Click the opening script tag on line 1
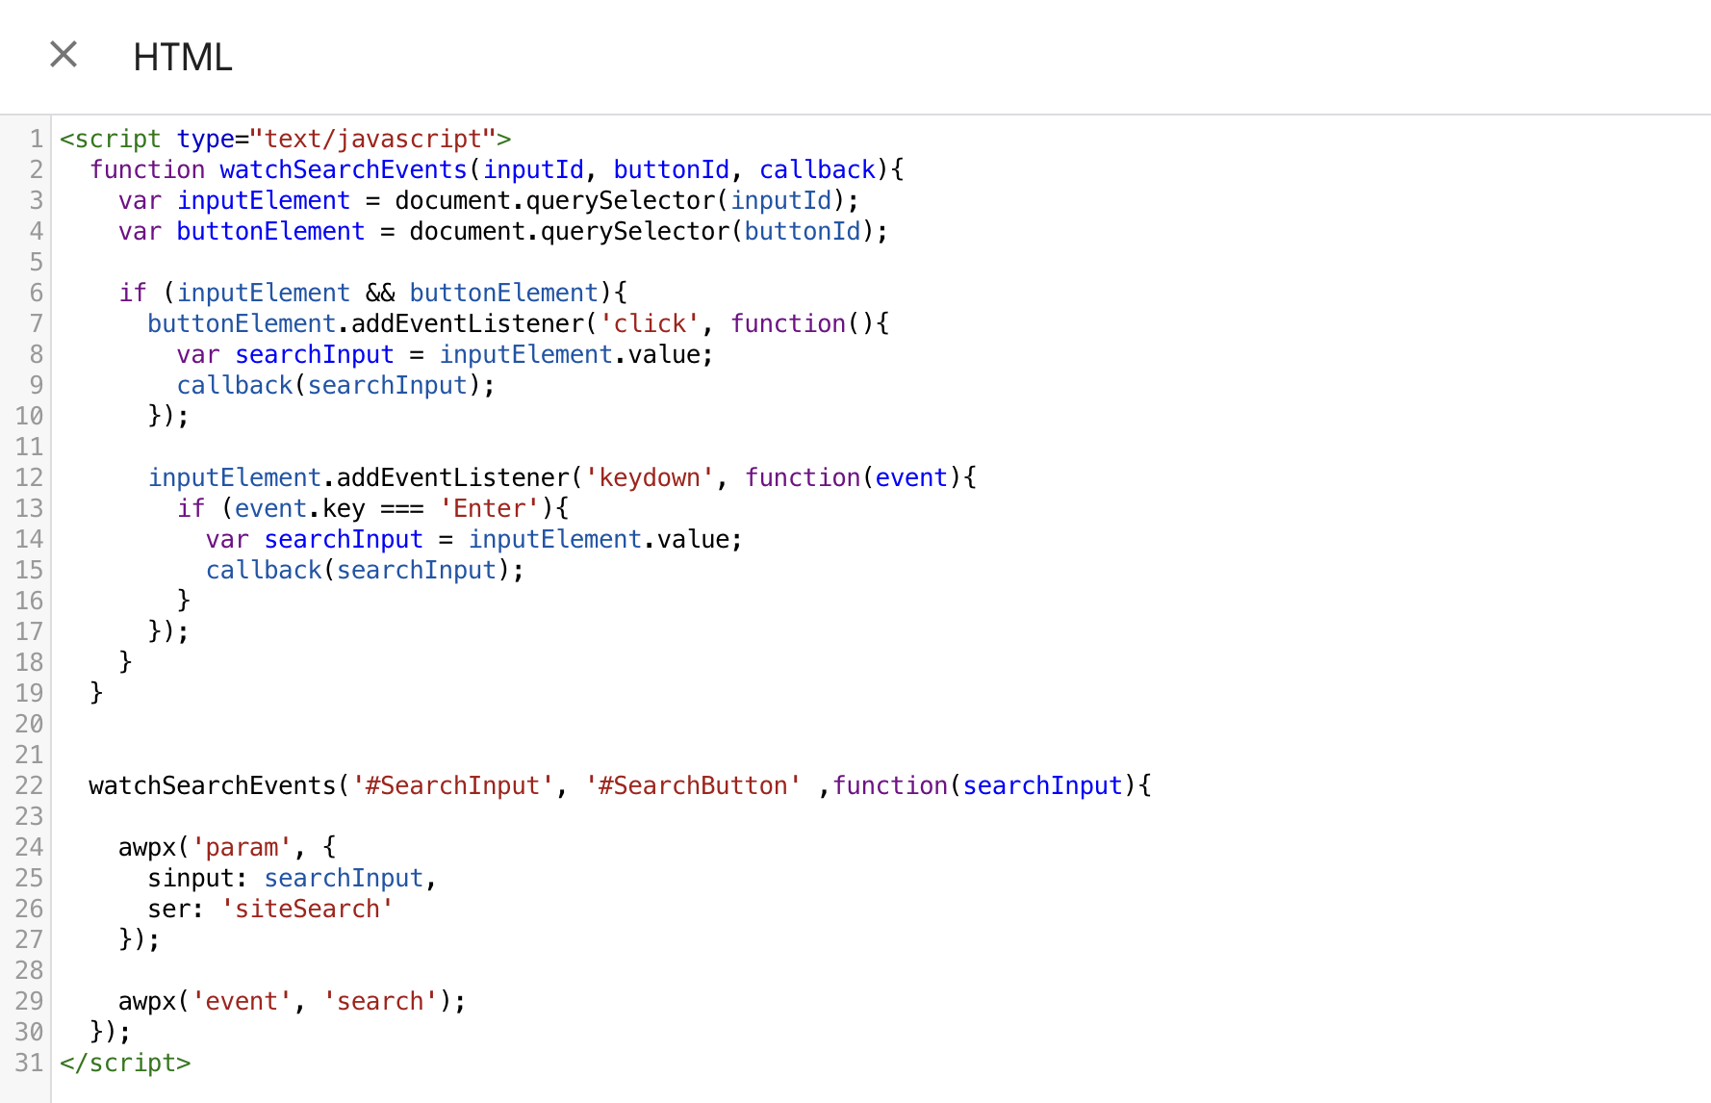Viewport: 1711px width, 1103px height. (x=286, y=140)
